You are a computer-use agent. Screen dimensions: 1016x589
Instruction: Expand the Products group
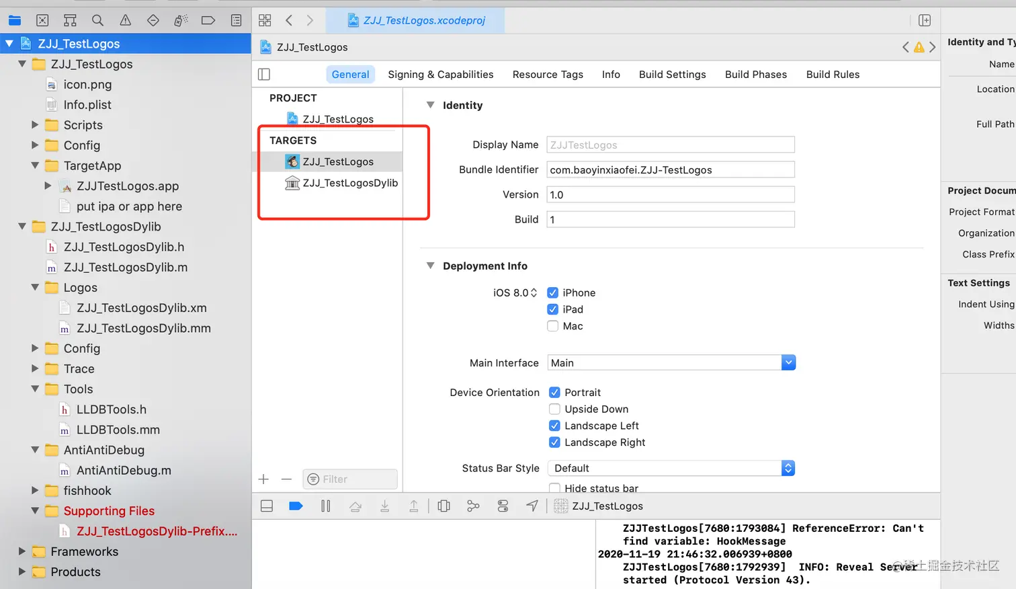point(22,572)
